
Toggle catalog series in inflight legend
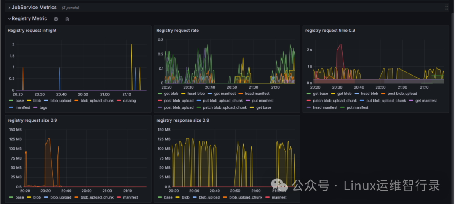(x=129, y=101)
